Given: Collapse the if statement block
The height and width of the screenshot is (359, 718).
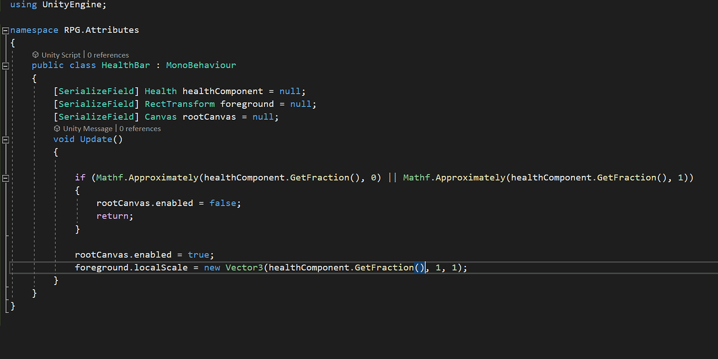Looking at the screenshot, I should click(5, 177).
